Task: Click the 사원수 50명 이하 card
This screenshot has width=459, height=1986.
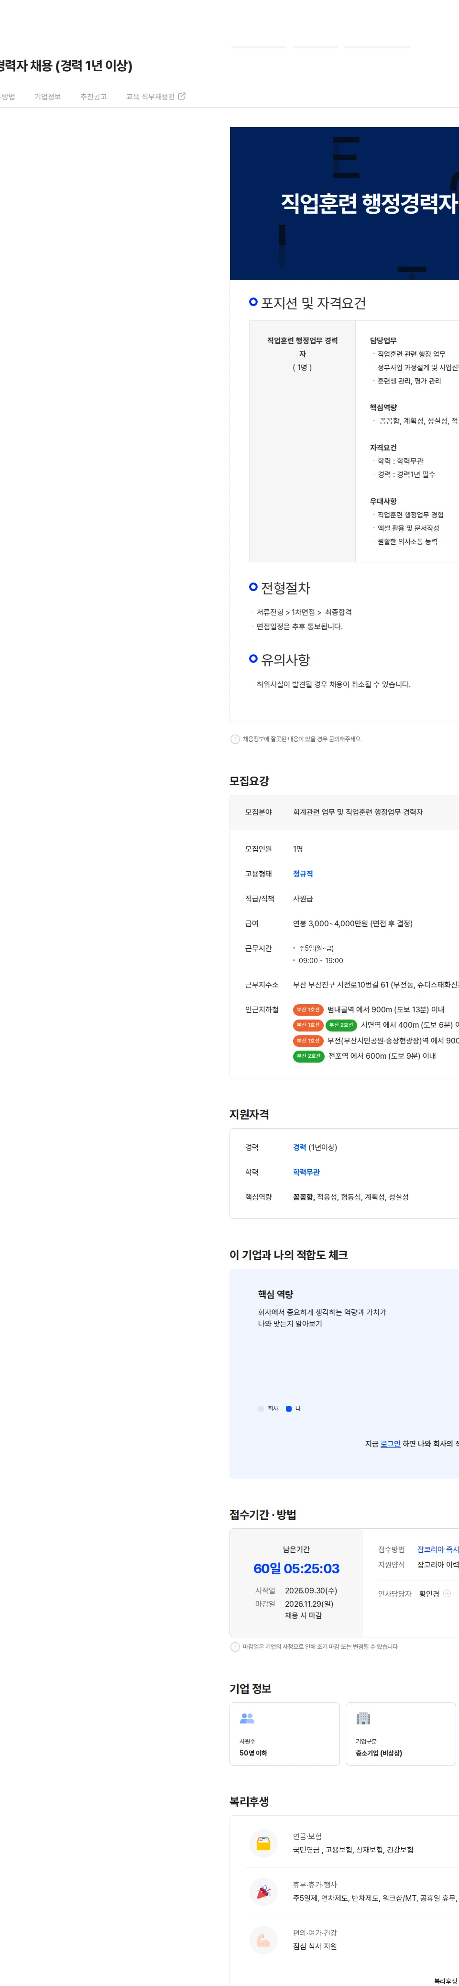Action: click(284, 1733)
